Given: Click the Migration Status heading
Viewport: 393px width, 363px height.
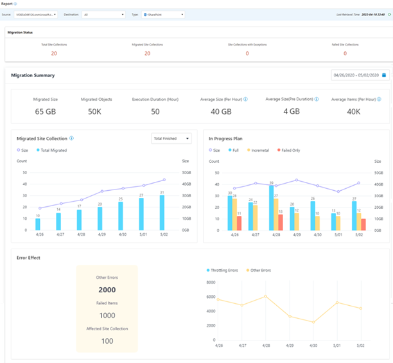Looking at the screenshot, I should 20,32.
